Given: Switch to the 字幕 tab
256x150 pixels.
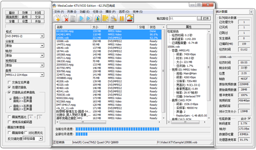Looking at the screenshot, I should [x=12, y=21].
